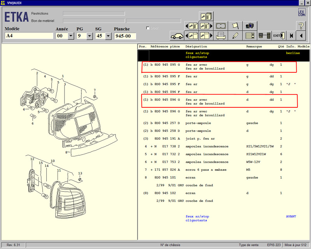
Task: Click the Planche field showing 945-00
Action: (125, 36)
